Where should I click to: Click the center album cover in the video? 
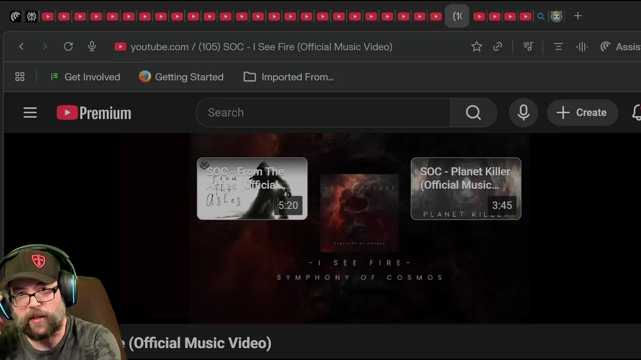pyautogui.click(x=360, y=213)
